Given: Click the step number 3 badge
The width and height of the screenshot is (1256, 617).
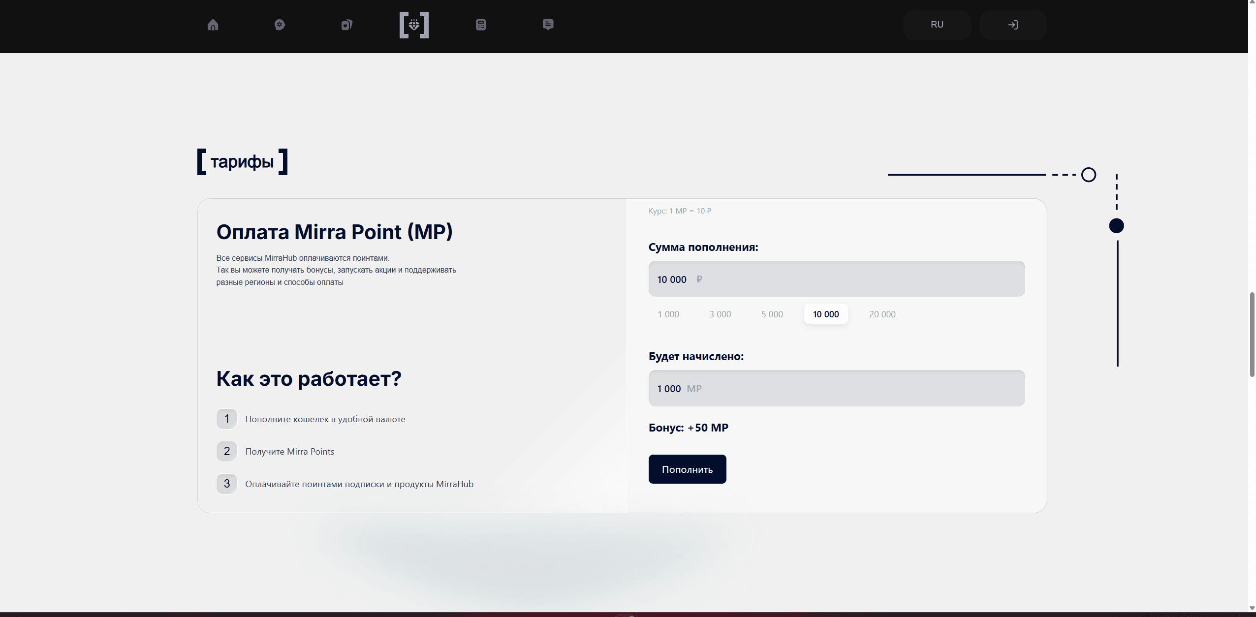Looking at the screenshot, I should [227, 484].
